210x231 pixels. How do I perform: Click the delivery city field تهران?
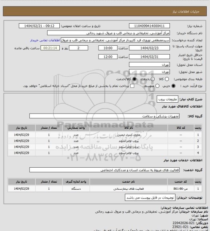coord(149,72)
